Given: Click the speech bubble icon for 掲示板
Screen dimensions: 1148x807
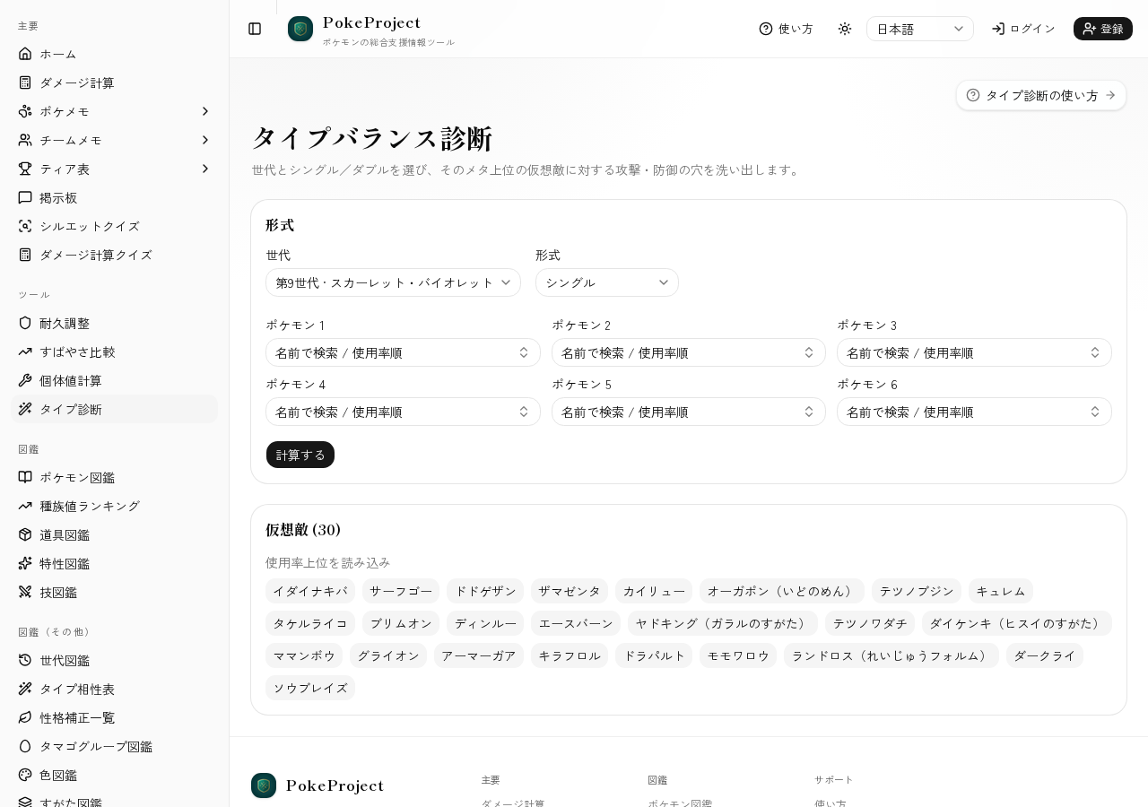Looking at the screenshot, I should coord(25,197).
